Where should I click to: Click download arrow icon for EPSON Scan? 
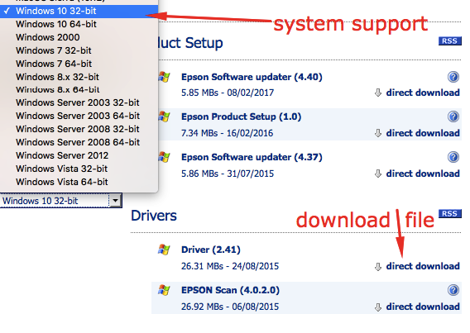378,307
